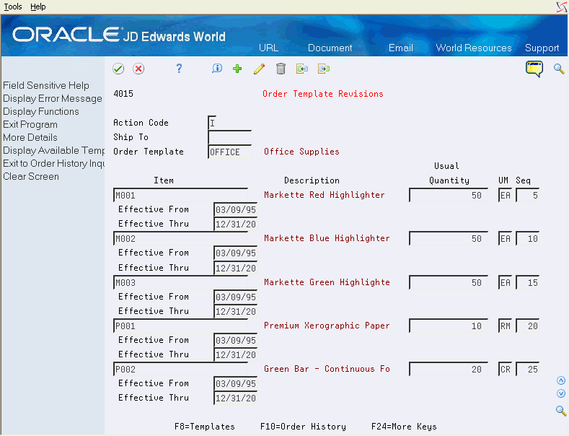The height and width of the screenshot is (436, 569).
Task: Click the Seq field showing 5
Action: pyautogui.click(x=528, y=195)
